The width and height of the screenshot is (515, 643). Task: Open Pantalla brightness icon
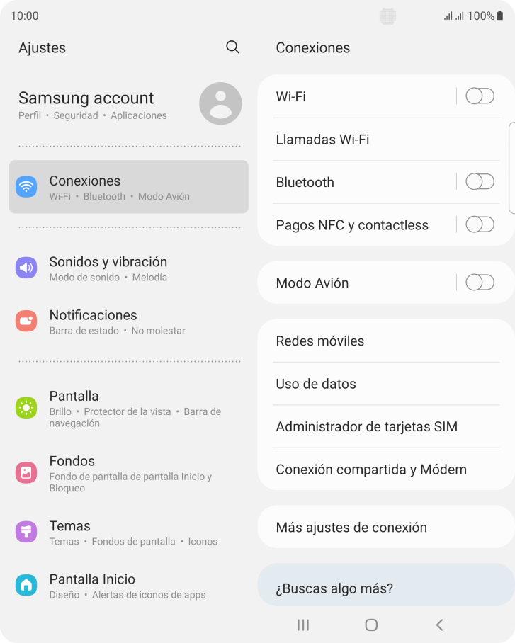(26, 408)
